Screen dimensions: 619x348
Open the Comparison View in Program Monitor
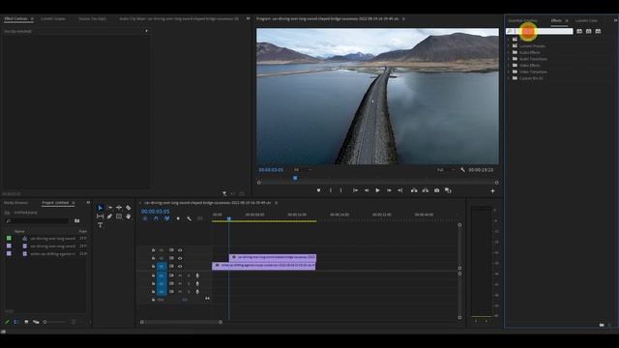(x=448, y=190)
